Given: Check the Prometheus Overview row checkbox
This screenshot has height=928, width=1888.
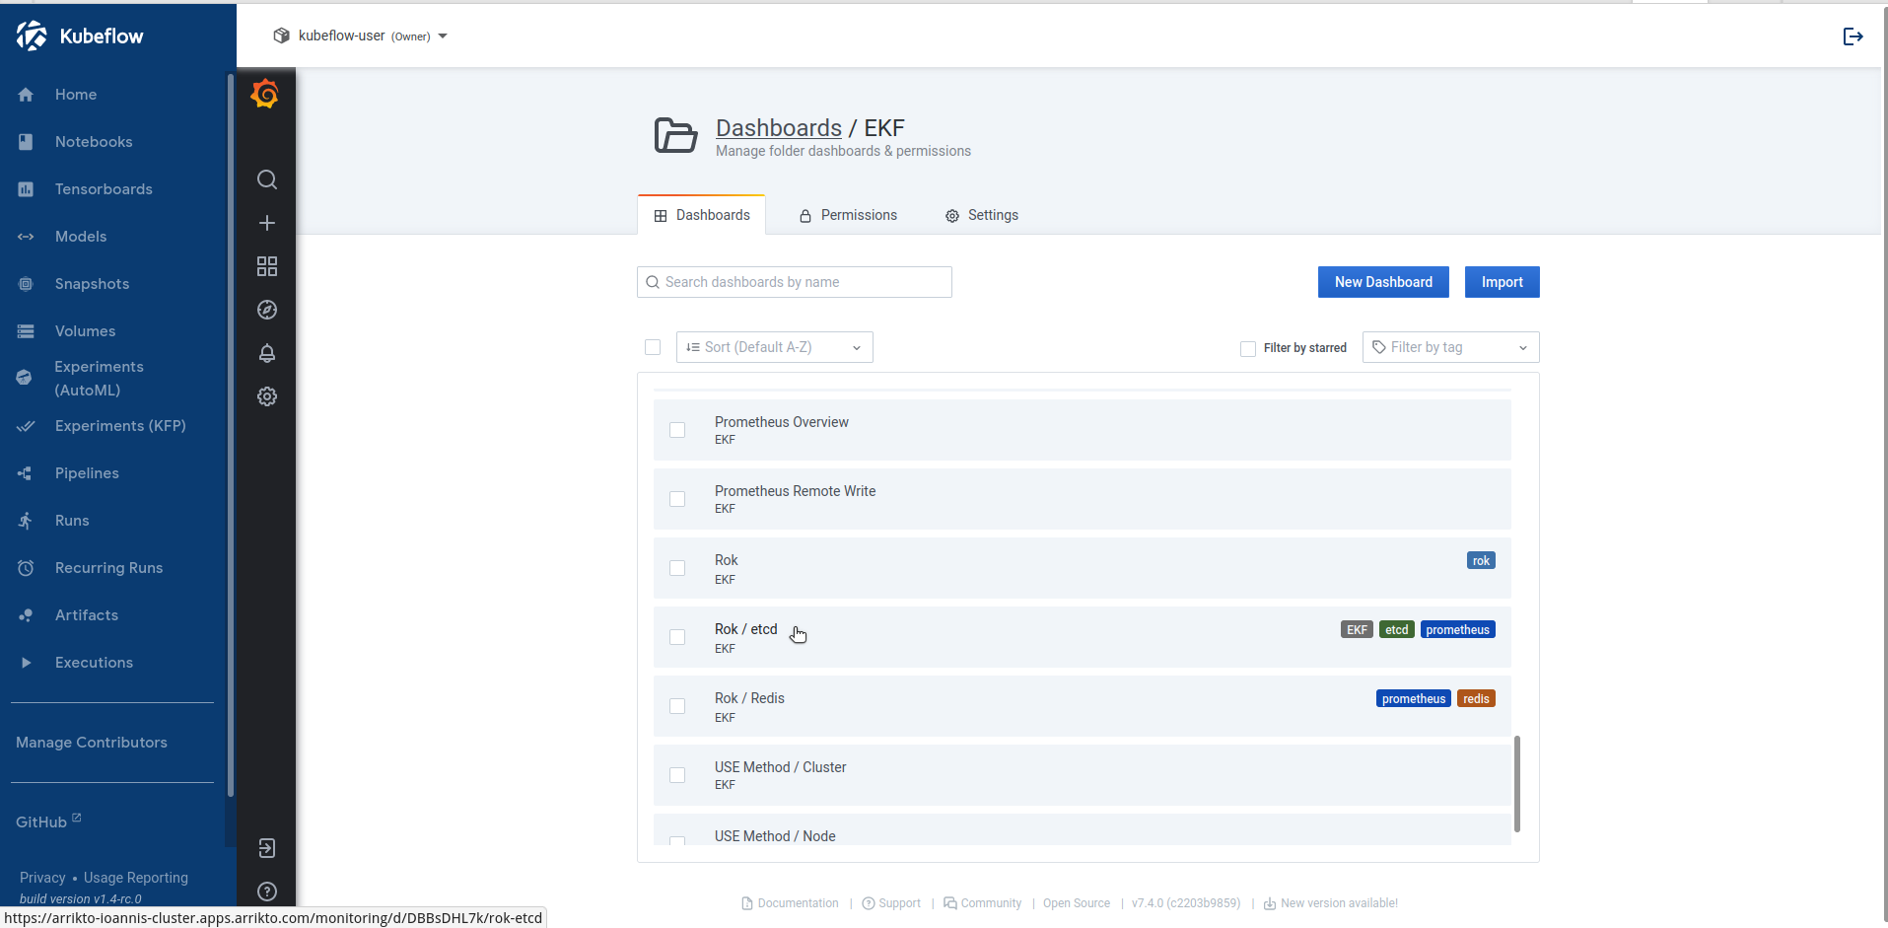Looking at the screenshot, I should pyautogui.click(x=677, y=430).
